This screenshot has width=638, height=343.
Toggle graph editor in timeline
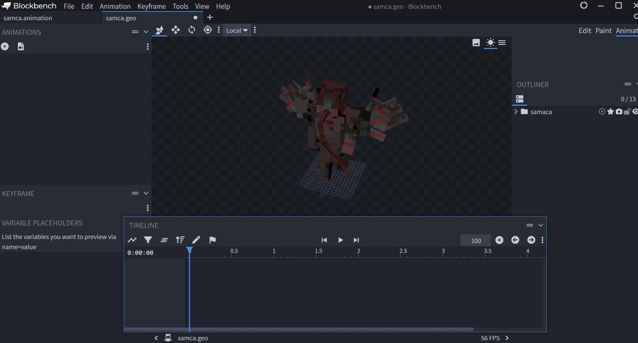(132, 240)
